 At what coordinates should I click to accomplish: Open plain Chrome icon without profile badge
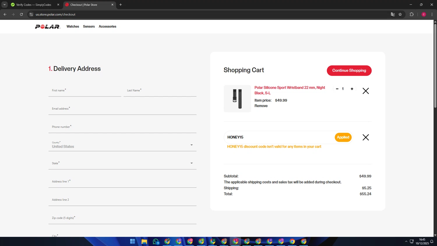point(292,241)
